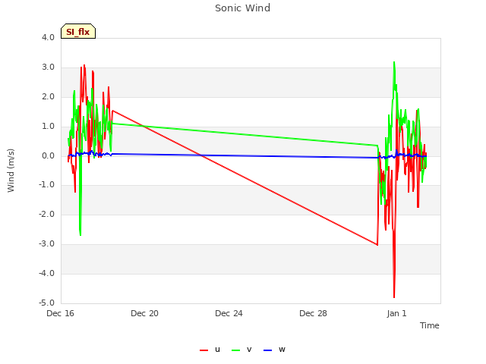Viewport: 486px width, 364px height.
Task: Click the green v dip near -2.7 on Dec 17
Action: click(80, 234)
